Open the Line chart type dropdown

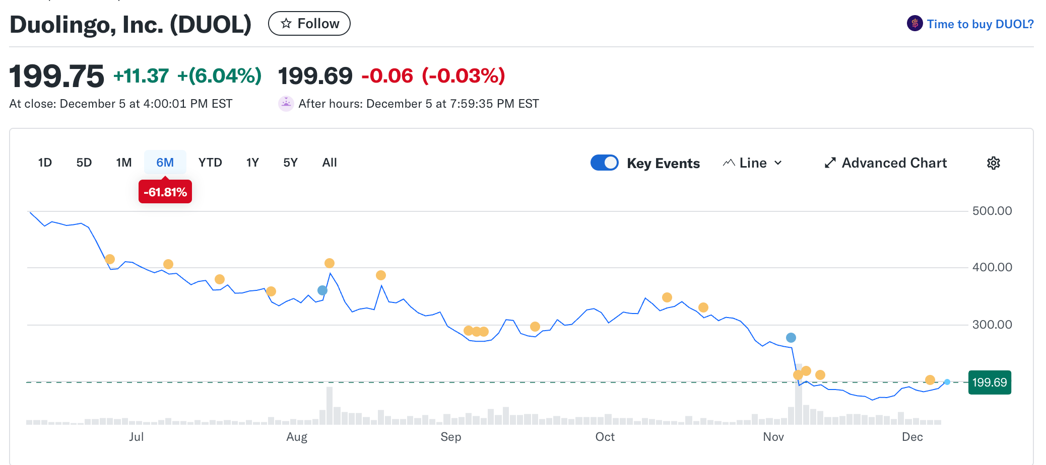coord(752,163)
